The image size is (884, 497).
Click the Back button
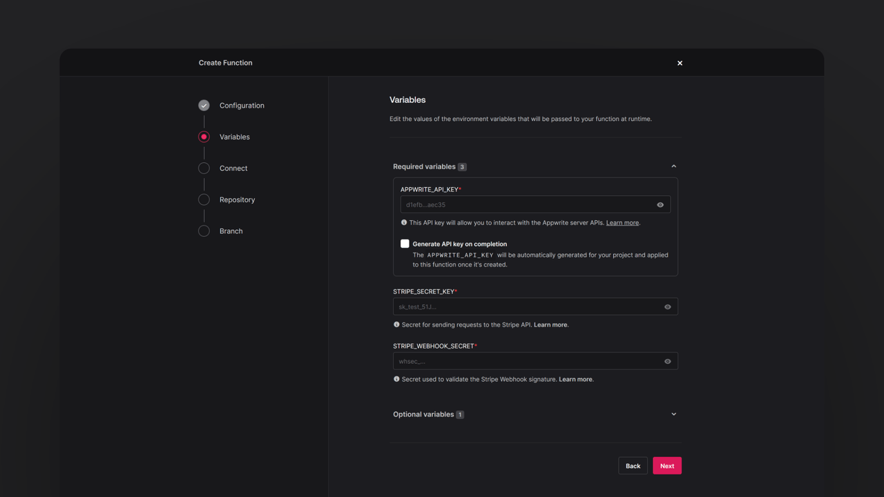pyautogui.click(x=633, y=466)
